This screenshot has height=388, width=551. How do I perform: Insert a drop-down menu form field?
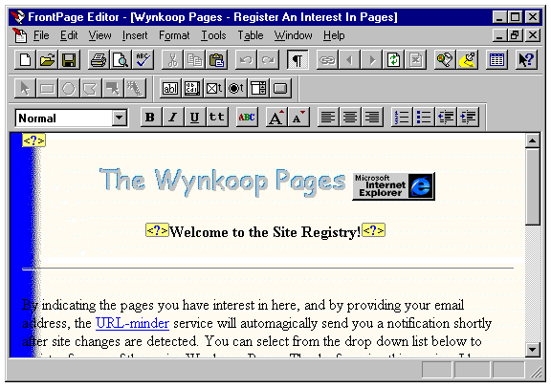click(x=258, y=88)
